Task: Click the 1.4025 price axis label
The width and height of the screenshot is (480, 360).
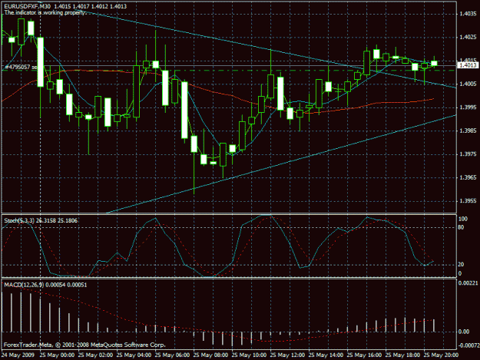Action: (x=468, y=37)
